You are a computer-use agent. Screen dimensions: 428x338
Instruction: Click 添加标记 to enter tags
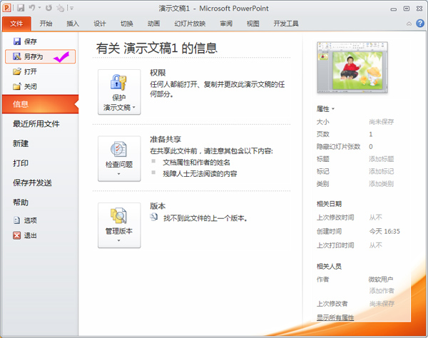tap(382, 171)
